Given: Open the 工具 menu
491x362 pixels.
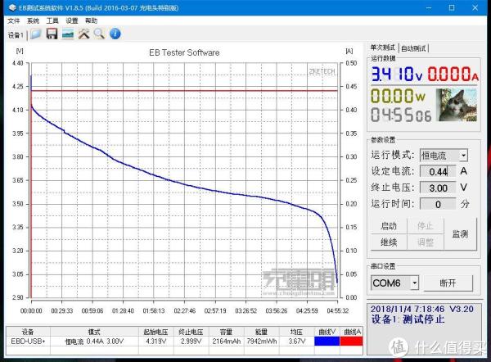Looking at the screenshot, I should (x=52, y=20).
